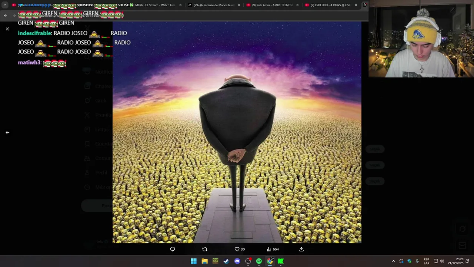Image resolution: width=474 pixels, height=267 pixels.
Task: Open view analytics showing 554
Action: (x=273, y=249)
